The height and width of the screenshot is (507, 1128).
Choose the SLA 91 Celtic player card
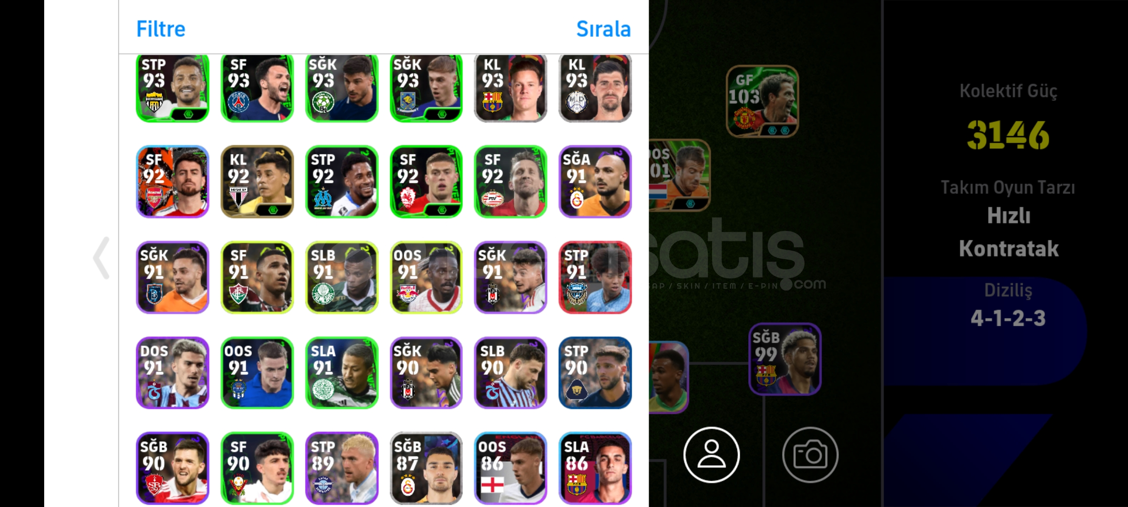[x=342, y=373]
